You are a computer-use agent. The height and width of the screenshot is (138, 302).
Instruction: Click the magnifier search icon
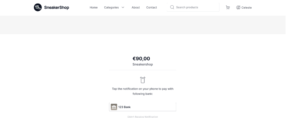172,7
